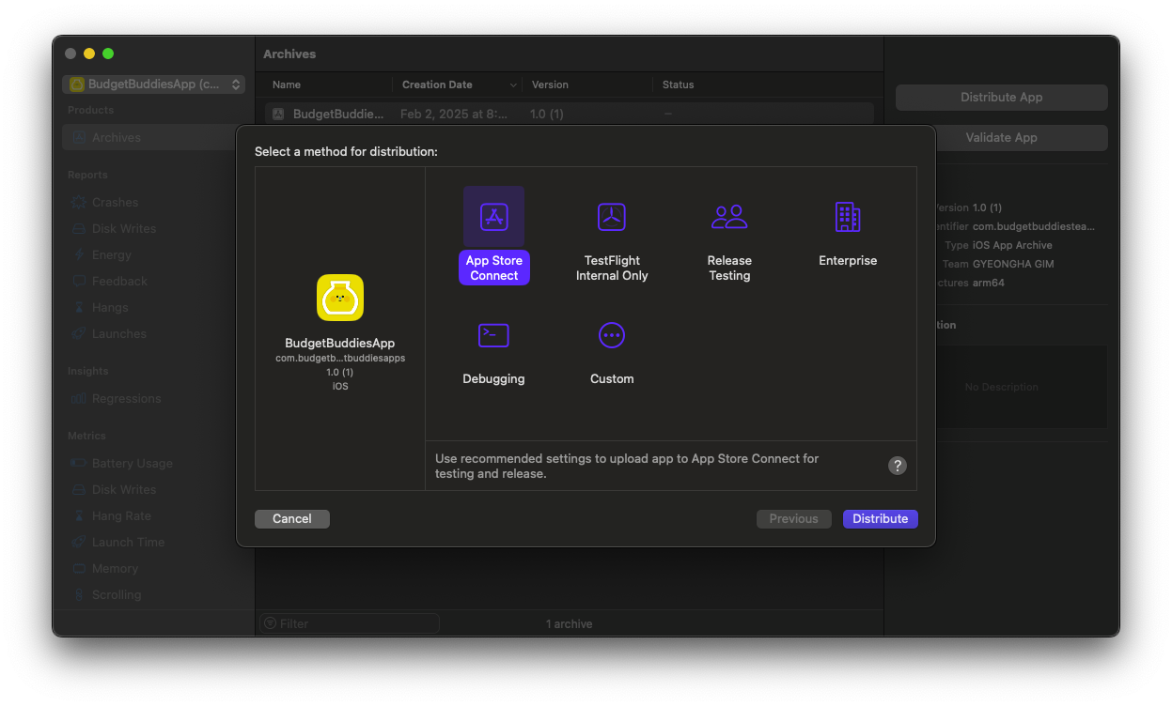The height and width of the screenshot is (706, 1172).
Task: Click the BudgetBuddiesApp yellow app icon
Action: pos(340,298)
